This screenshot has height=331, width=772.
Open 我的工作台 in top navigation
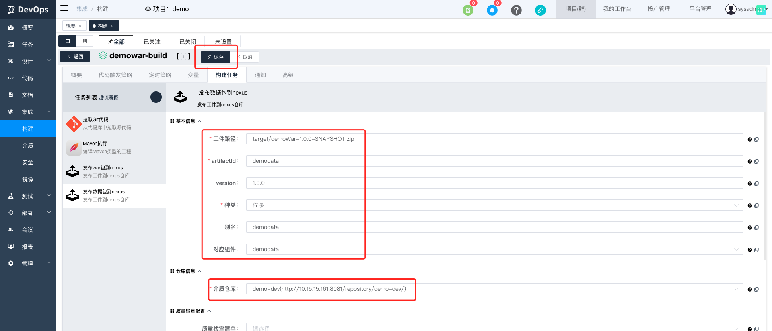pos(617,9)
